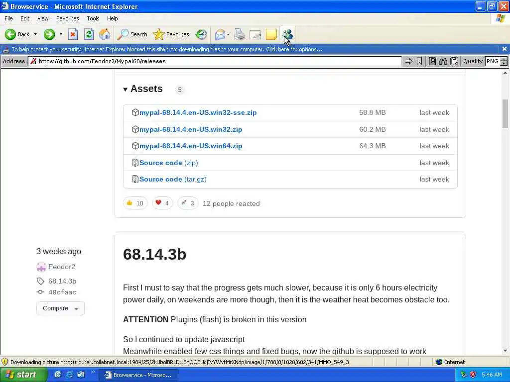The width and height of the screenshot is (510, 382).
Task: Click the Mail envelope icon
Action: click(x=220, y=34)
